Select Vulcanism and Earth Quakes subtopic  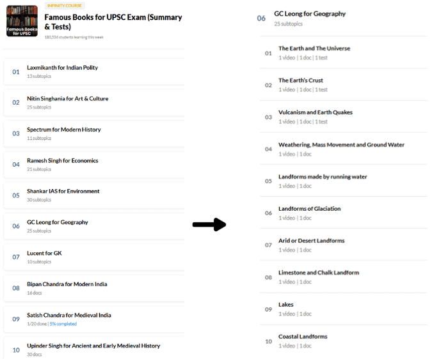pyautogui.click(x=343, y=116)
